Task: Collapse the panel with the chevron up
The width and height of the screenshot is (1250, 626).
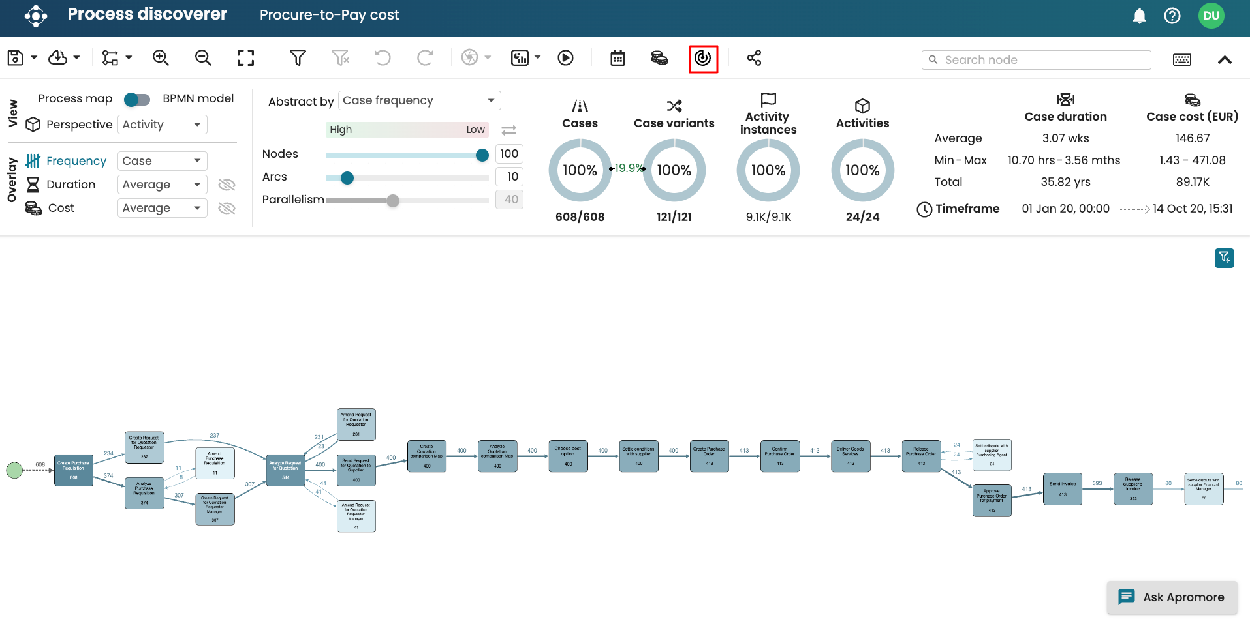Action: tap(1225, 60)
